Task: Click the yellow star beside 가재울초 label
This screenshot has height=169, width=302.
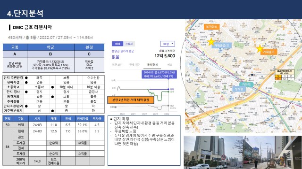Action: pos(260,48)
